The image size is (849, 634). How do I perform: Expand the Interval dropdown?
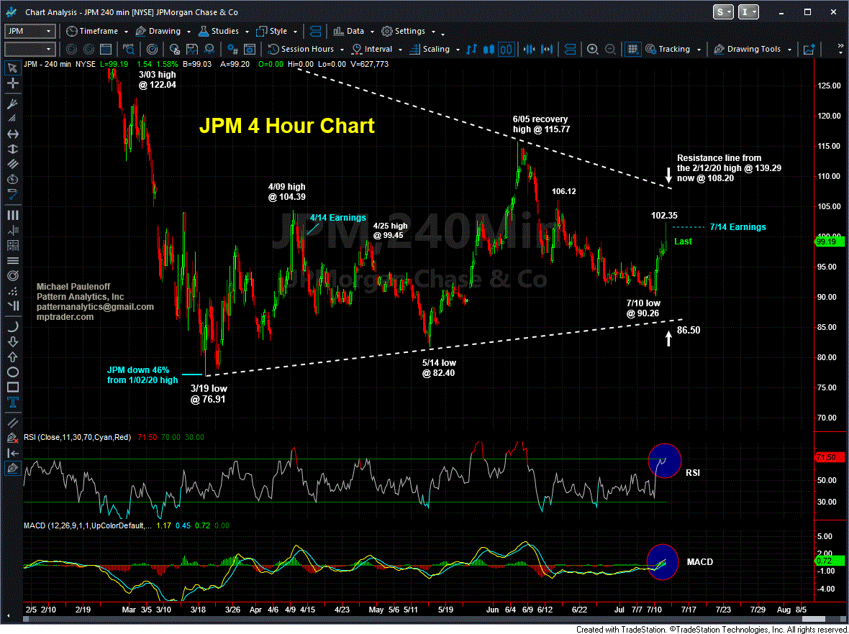coord(401,50)
